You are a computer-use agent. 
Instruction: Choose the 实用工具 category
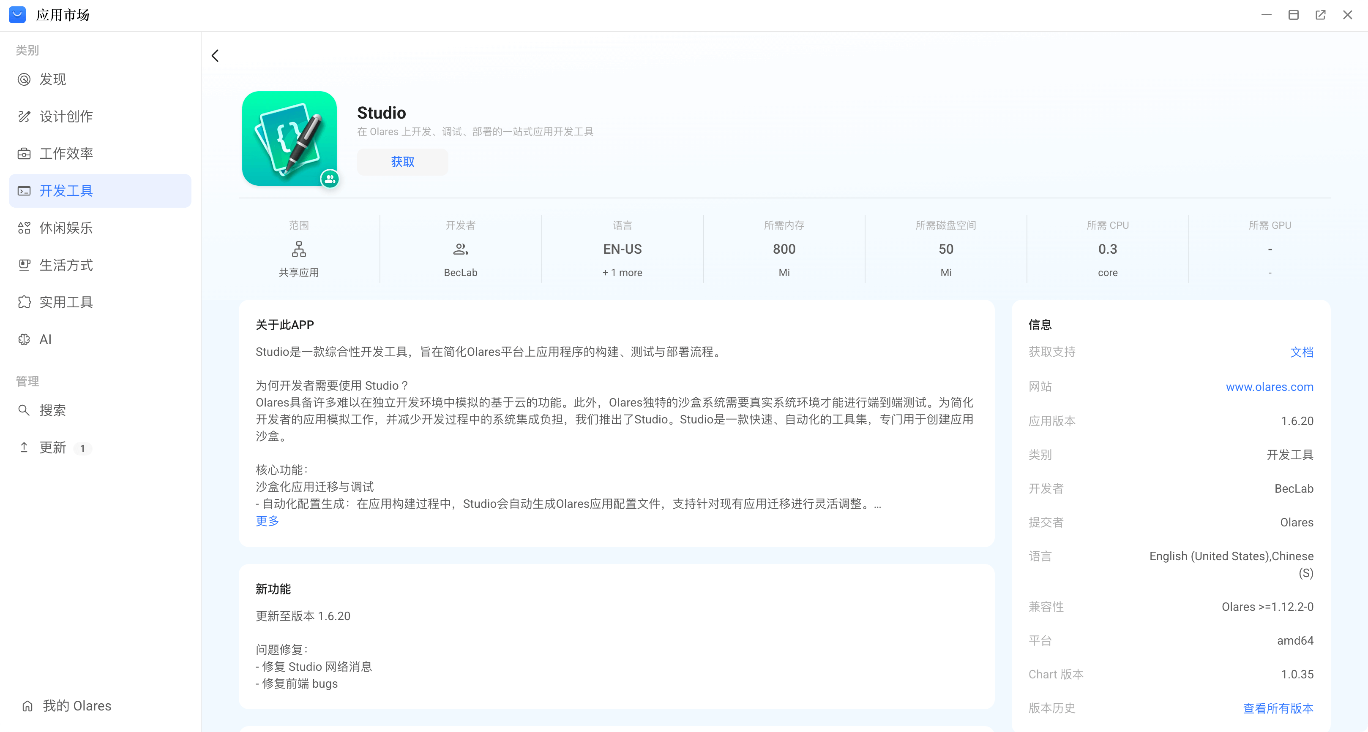(66, 302)
